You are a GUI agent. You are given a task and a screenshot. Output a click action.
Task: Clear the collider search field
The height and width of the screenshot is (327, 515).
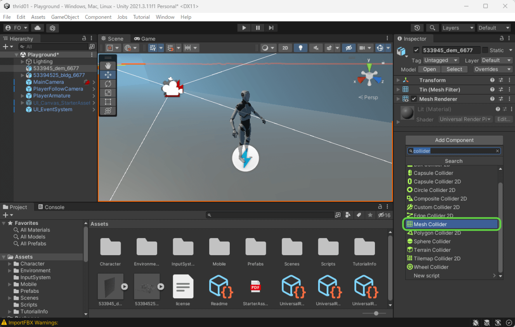click(498, 151)
